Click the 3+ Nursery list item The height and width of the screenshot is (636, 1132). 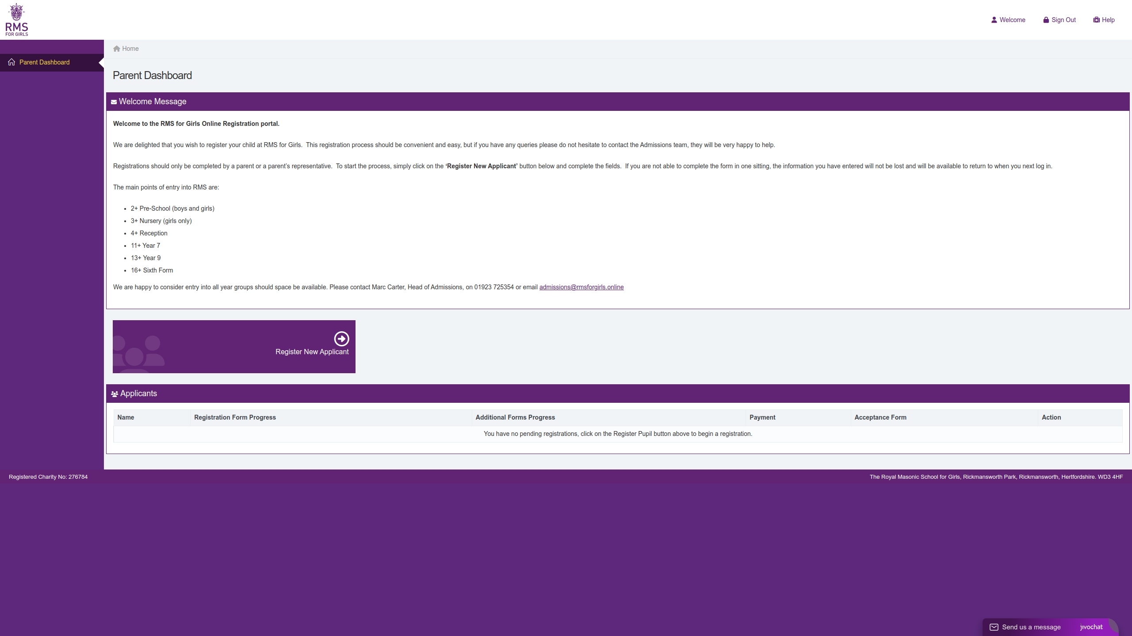click(161, 221)
